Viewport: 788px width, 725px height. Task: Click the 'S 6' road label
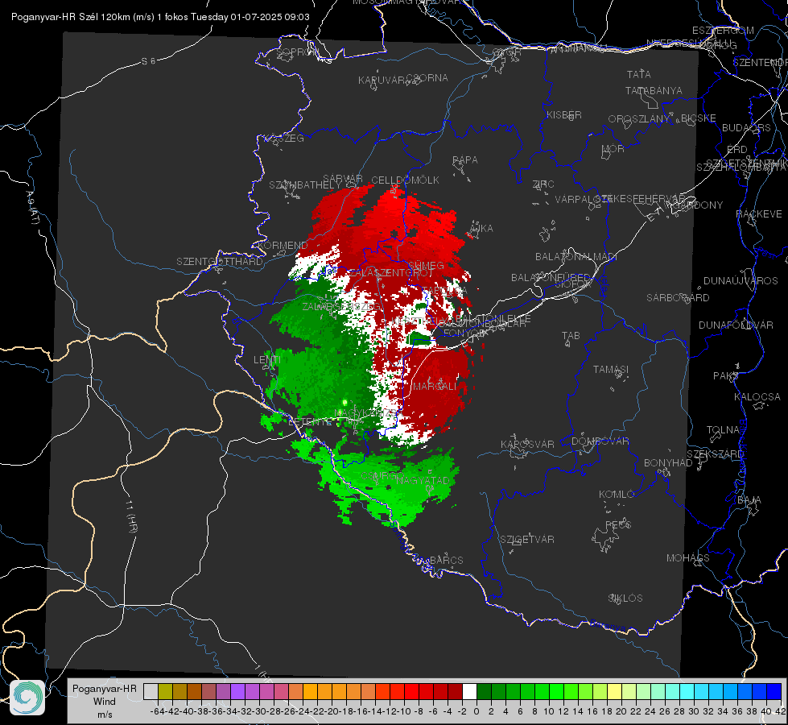point(148,61)
